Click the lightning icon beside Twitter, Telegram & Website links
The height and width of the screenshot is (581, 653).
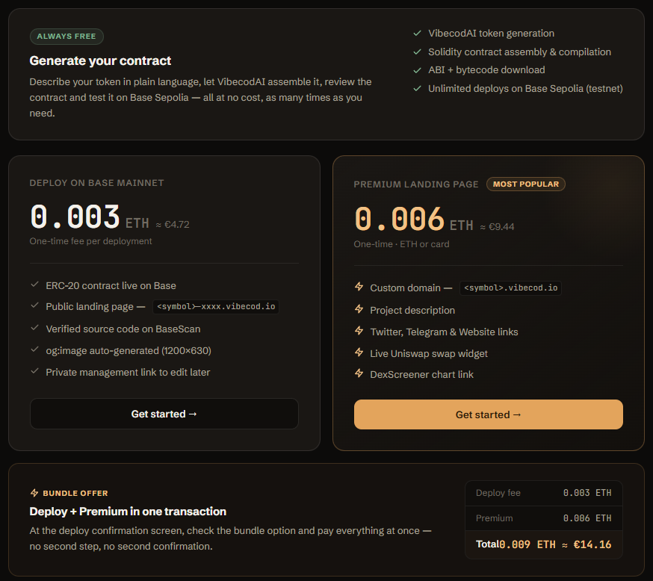[x=359, y=331]
